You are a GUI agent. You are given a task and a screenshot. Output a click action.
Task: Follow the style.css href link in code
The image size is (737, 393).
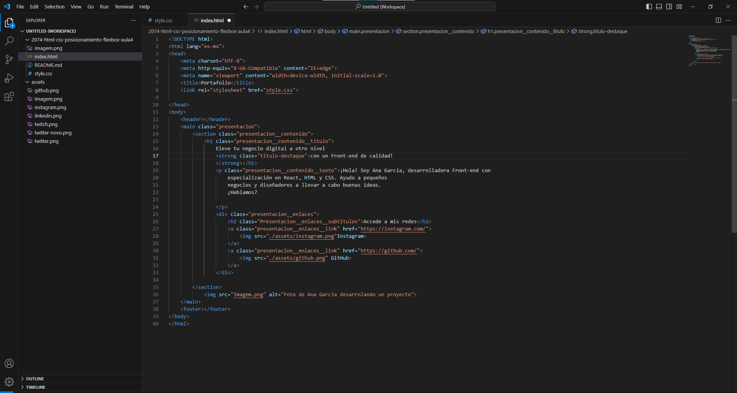[279, 90]
